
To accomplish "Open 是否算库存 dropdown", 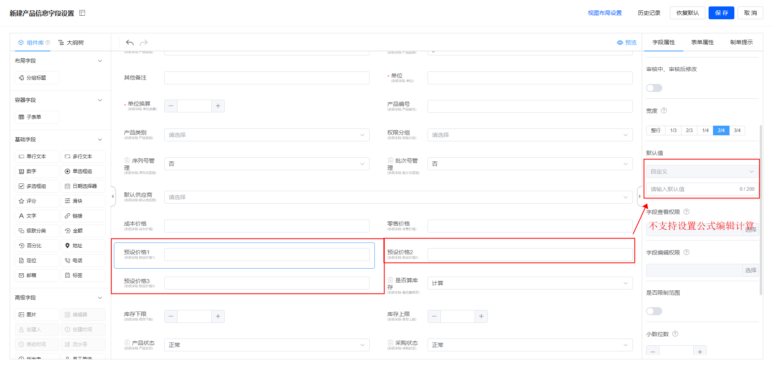I will [x=530, y=283].
